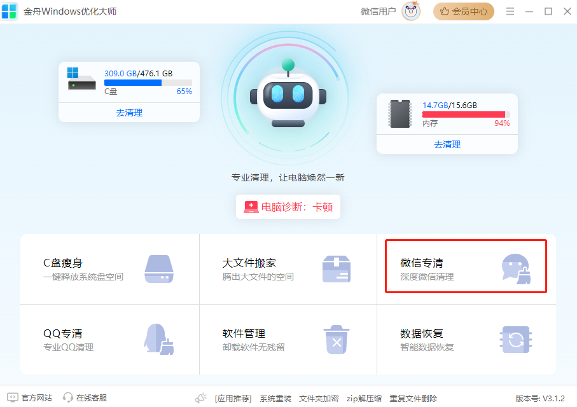
Task: Click the 大文件搬家 box icon
Action: (x=337, y=269)
